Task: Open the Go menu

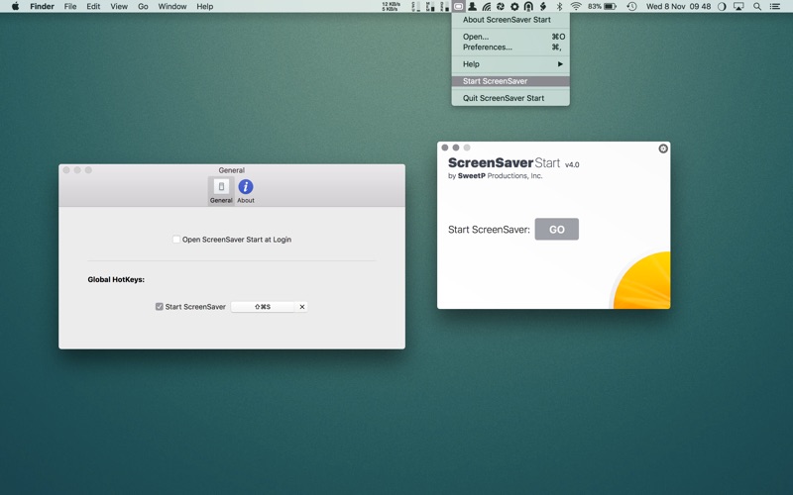Action: 143,7
